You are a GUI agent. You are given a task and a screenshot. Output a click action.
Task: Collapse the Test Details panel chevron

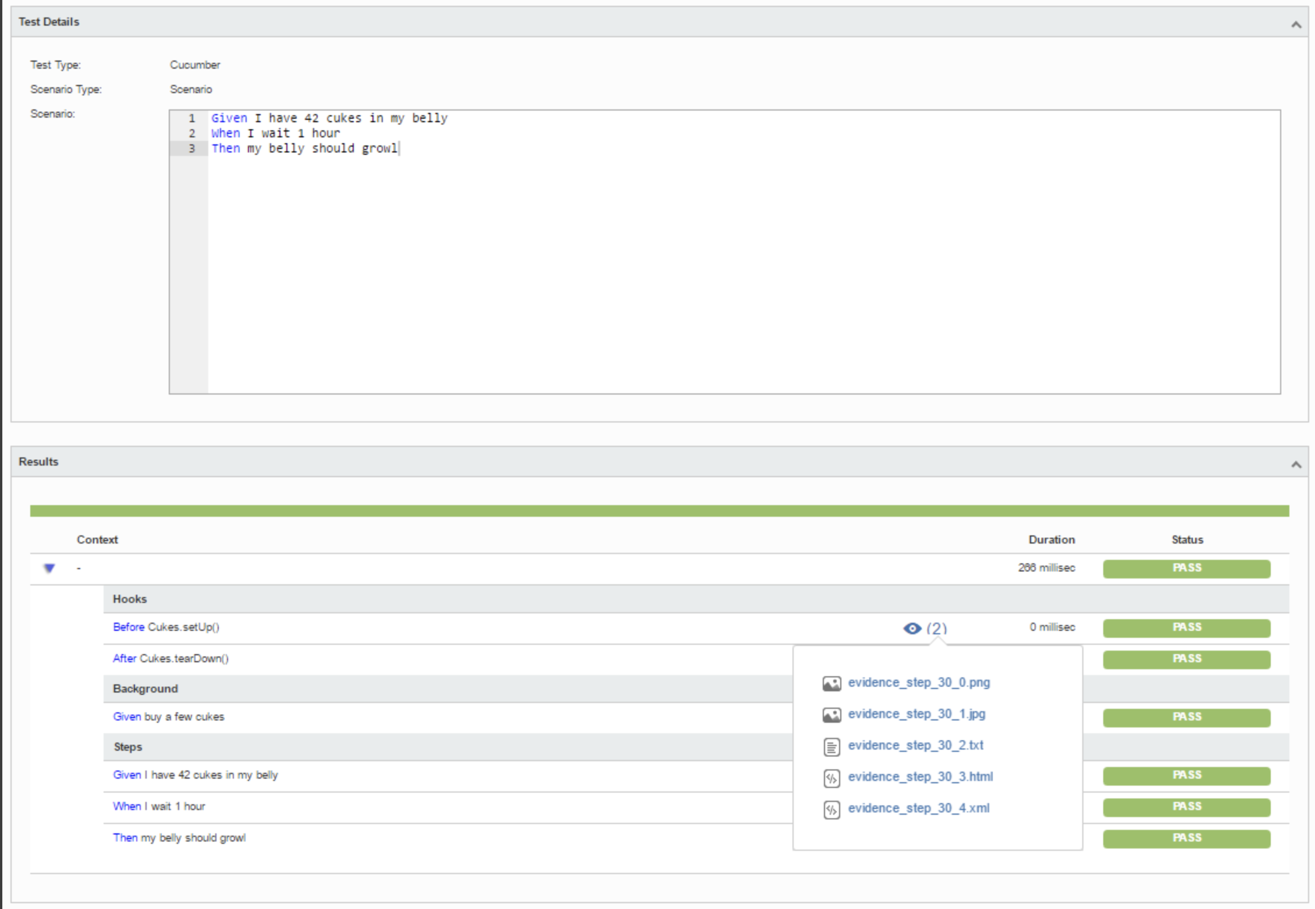[x=1296, y=24]
